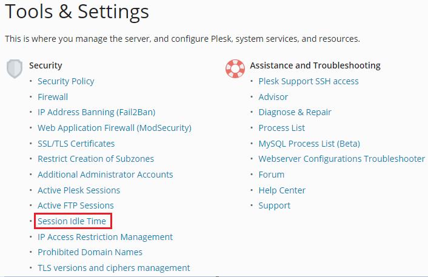The width and height of the screenshot is (428, 277).
Task: Open the highlighted Session Idle Time link
Action: (x=72, y=221)
